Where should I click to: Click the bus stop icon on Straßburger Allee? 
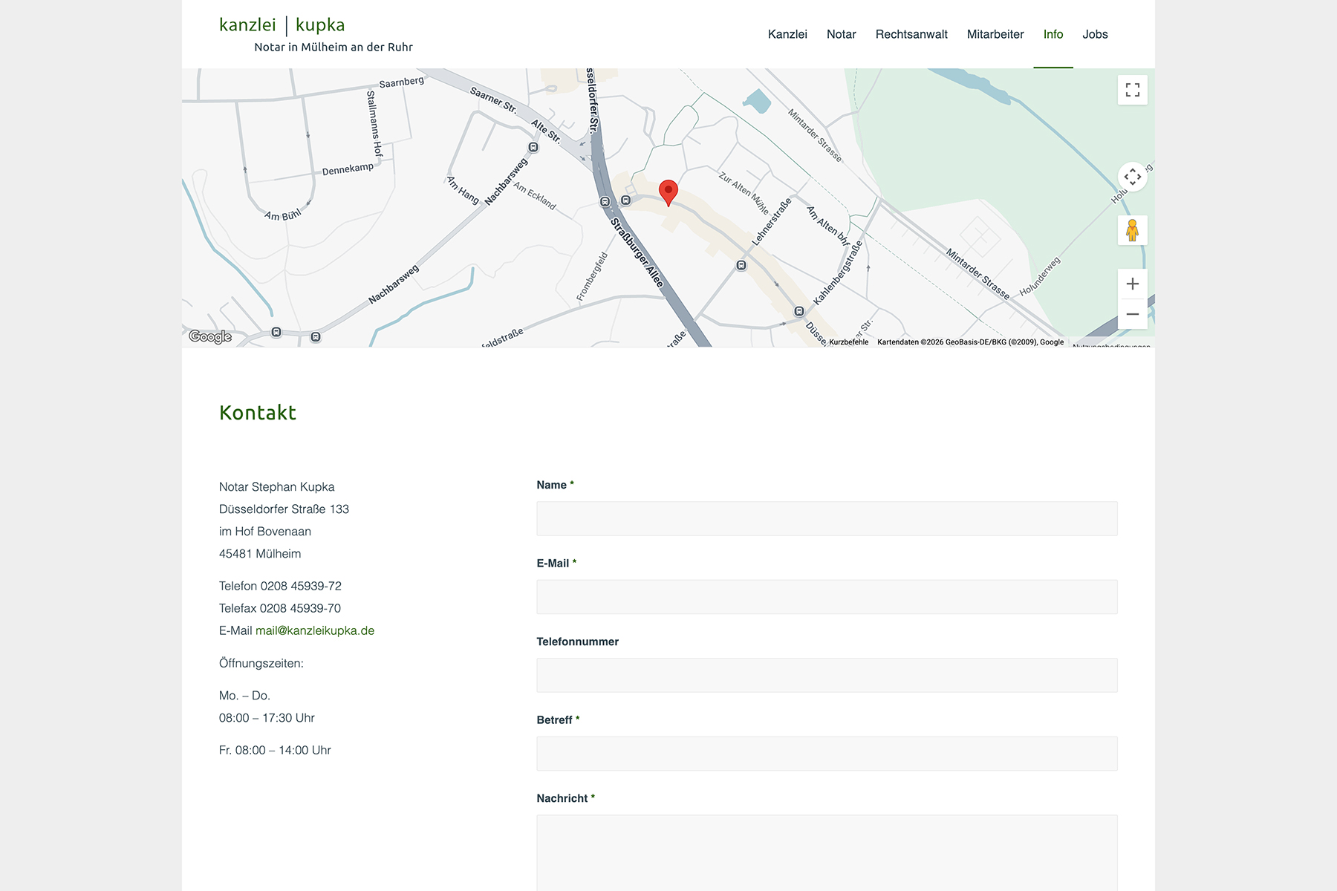tap(605, 202)
